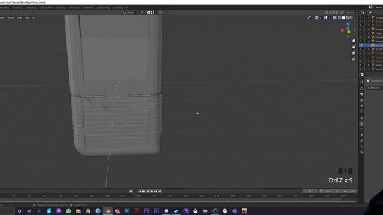Image resolution: width=383 pixels, height=215 pixels.
Task: Open the Vertex menu
Action: (11, 17)
